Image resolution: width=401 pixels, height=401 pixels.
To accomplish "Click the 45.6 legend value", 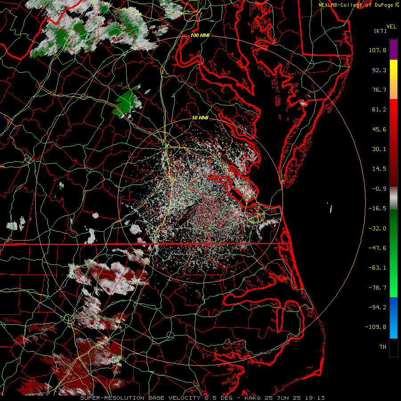I will [x=379, y=129].
